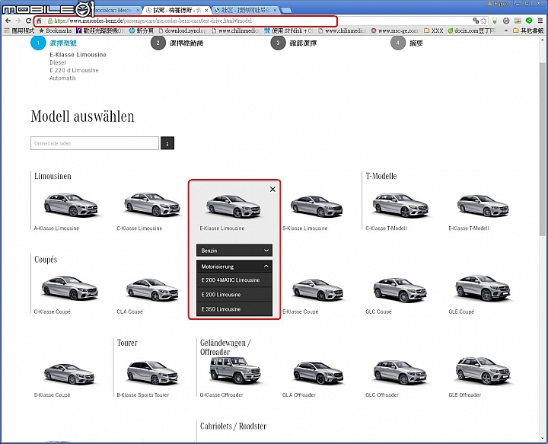Open the Chrome hamburger menu

click(x=540, y=21)
